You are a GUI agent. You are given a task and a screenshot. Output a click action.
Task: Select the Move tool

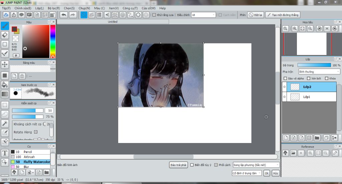(5, 64)
